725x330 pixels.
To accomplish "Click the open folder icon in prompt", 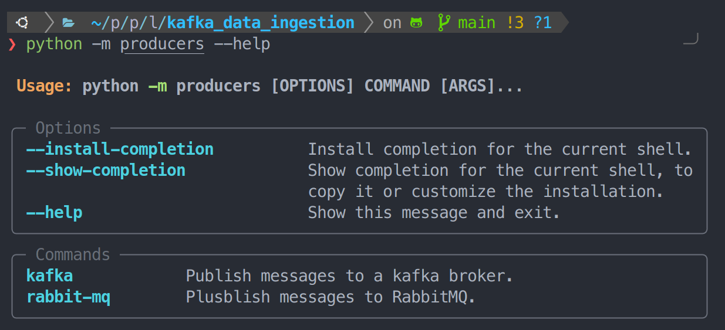I will coord(68,23).
